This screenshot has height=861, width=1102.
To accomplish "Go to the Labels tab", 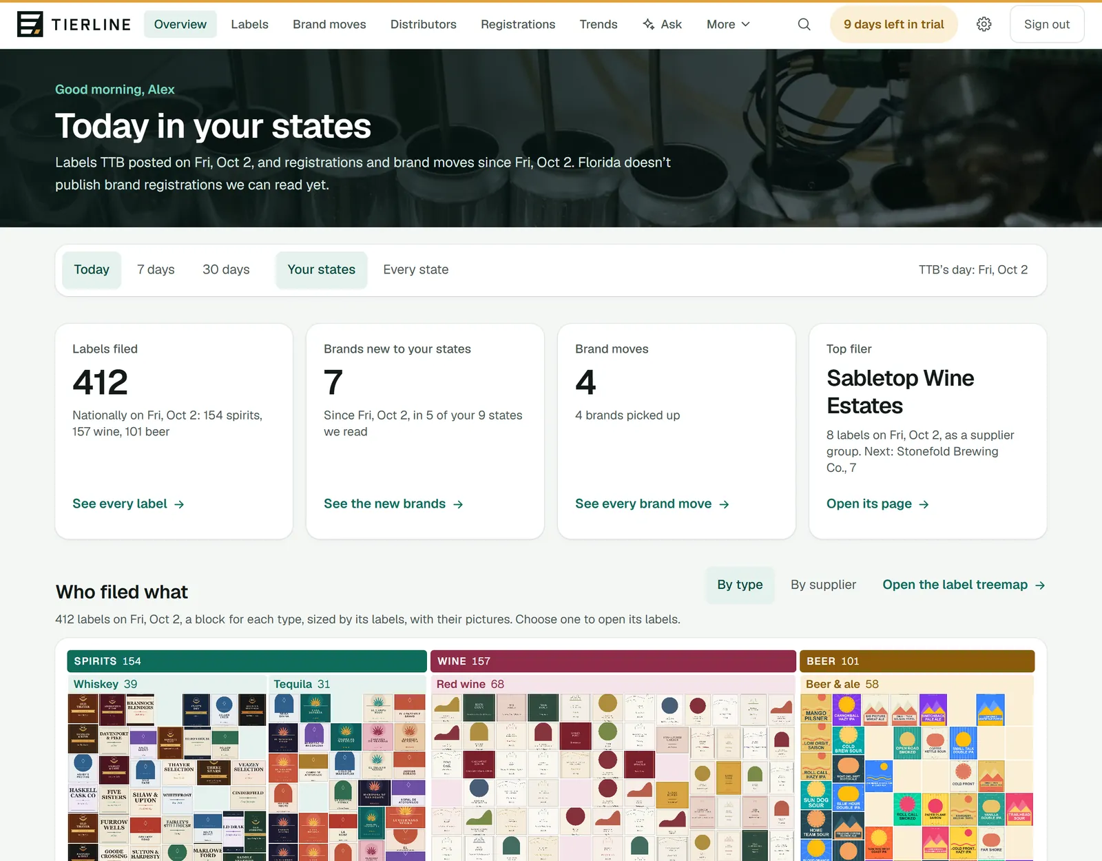I will click(x=249, y=24).
